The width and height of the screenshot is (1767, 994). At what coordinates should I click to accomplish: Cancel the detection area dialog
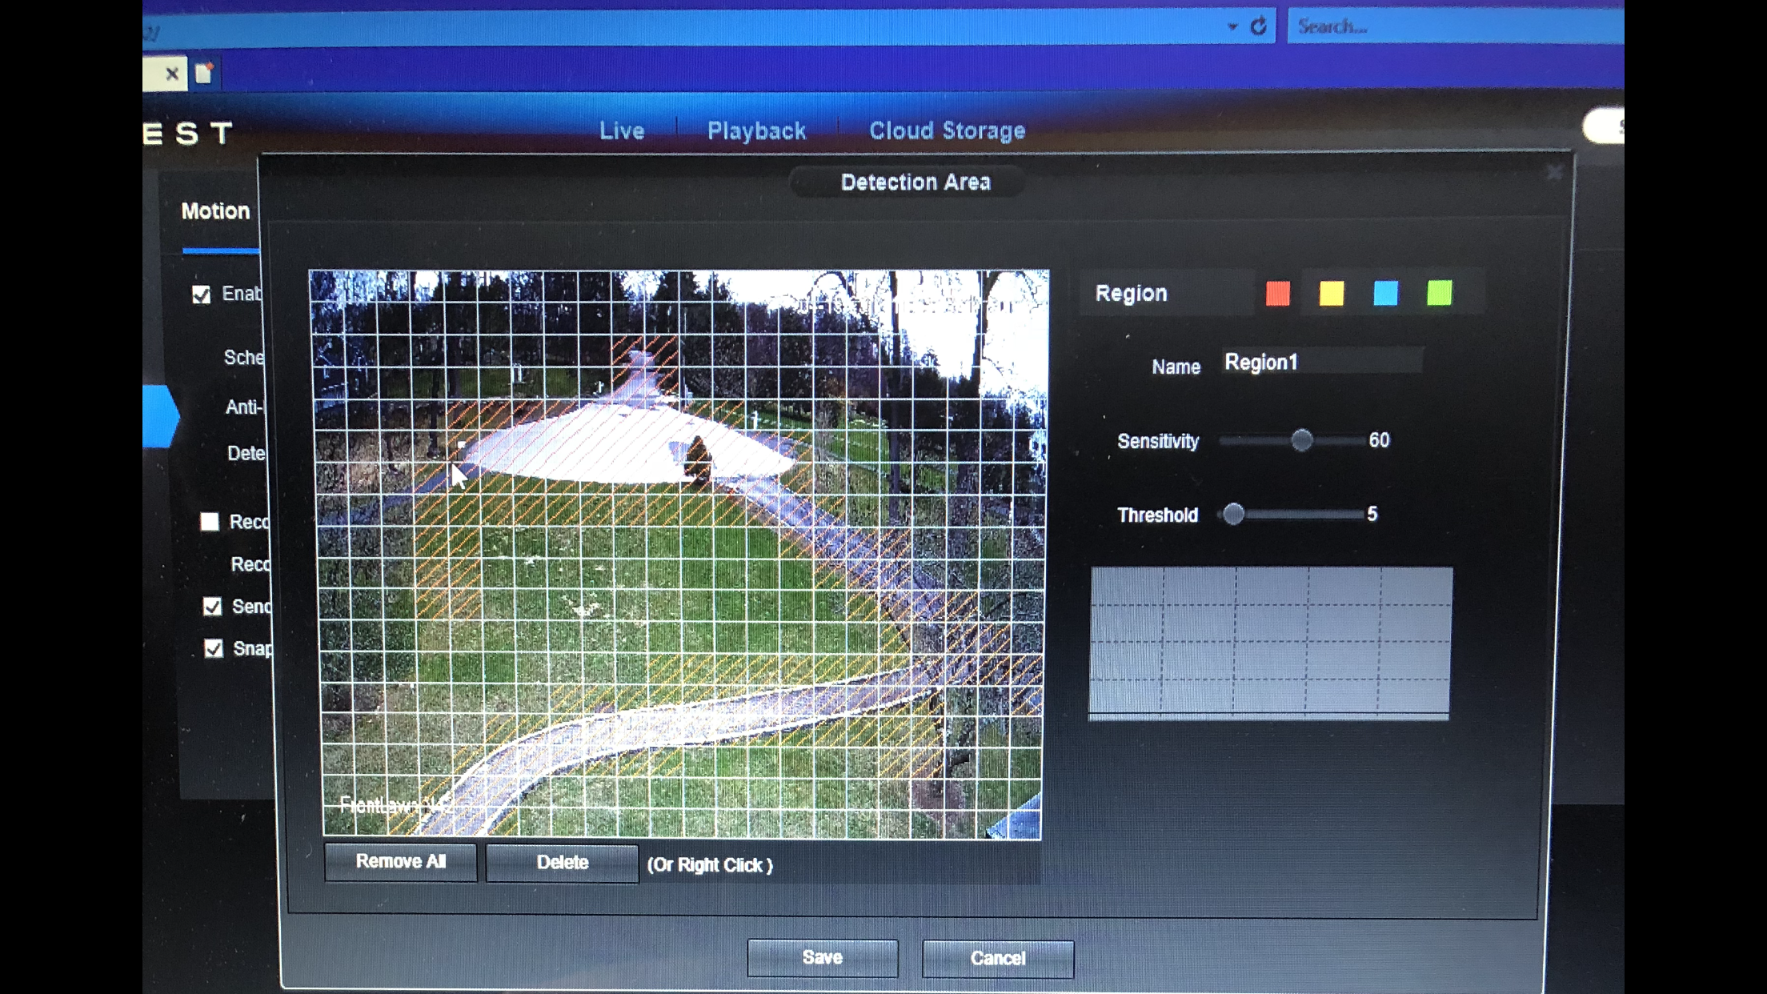click(998, 959)
